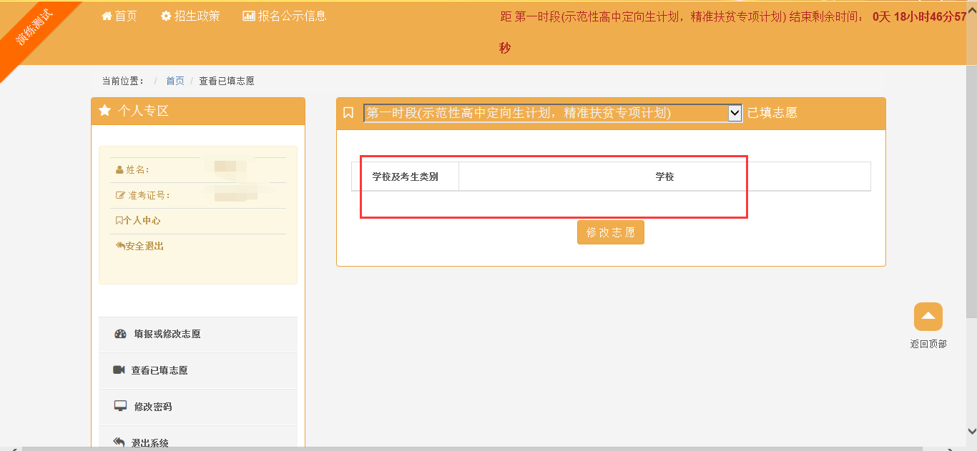Click the chart icon beside 报名公示信息

coord(249,16)
